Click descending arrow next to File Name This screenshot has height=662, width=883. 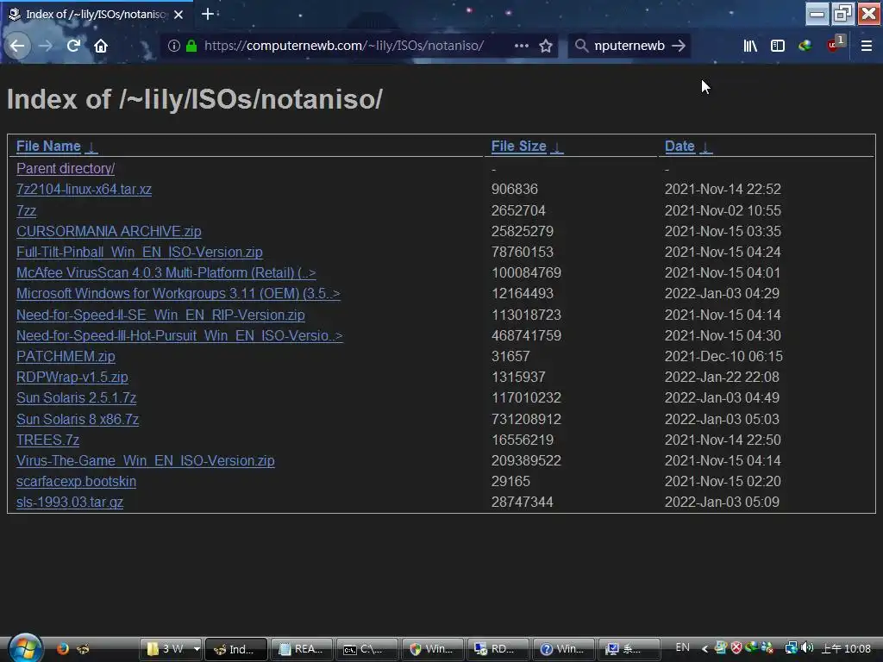[x=91, y=147]
